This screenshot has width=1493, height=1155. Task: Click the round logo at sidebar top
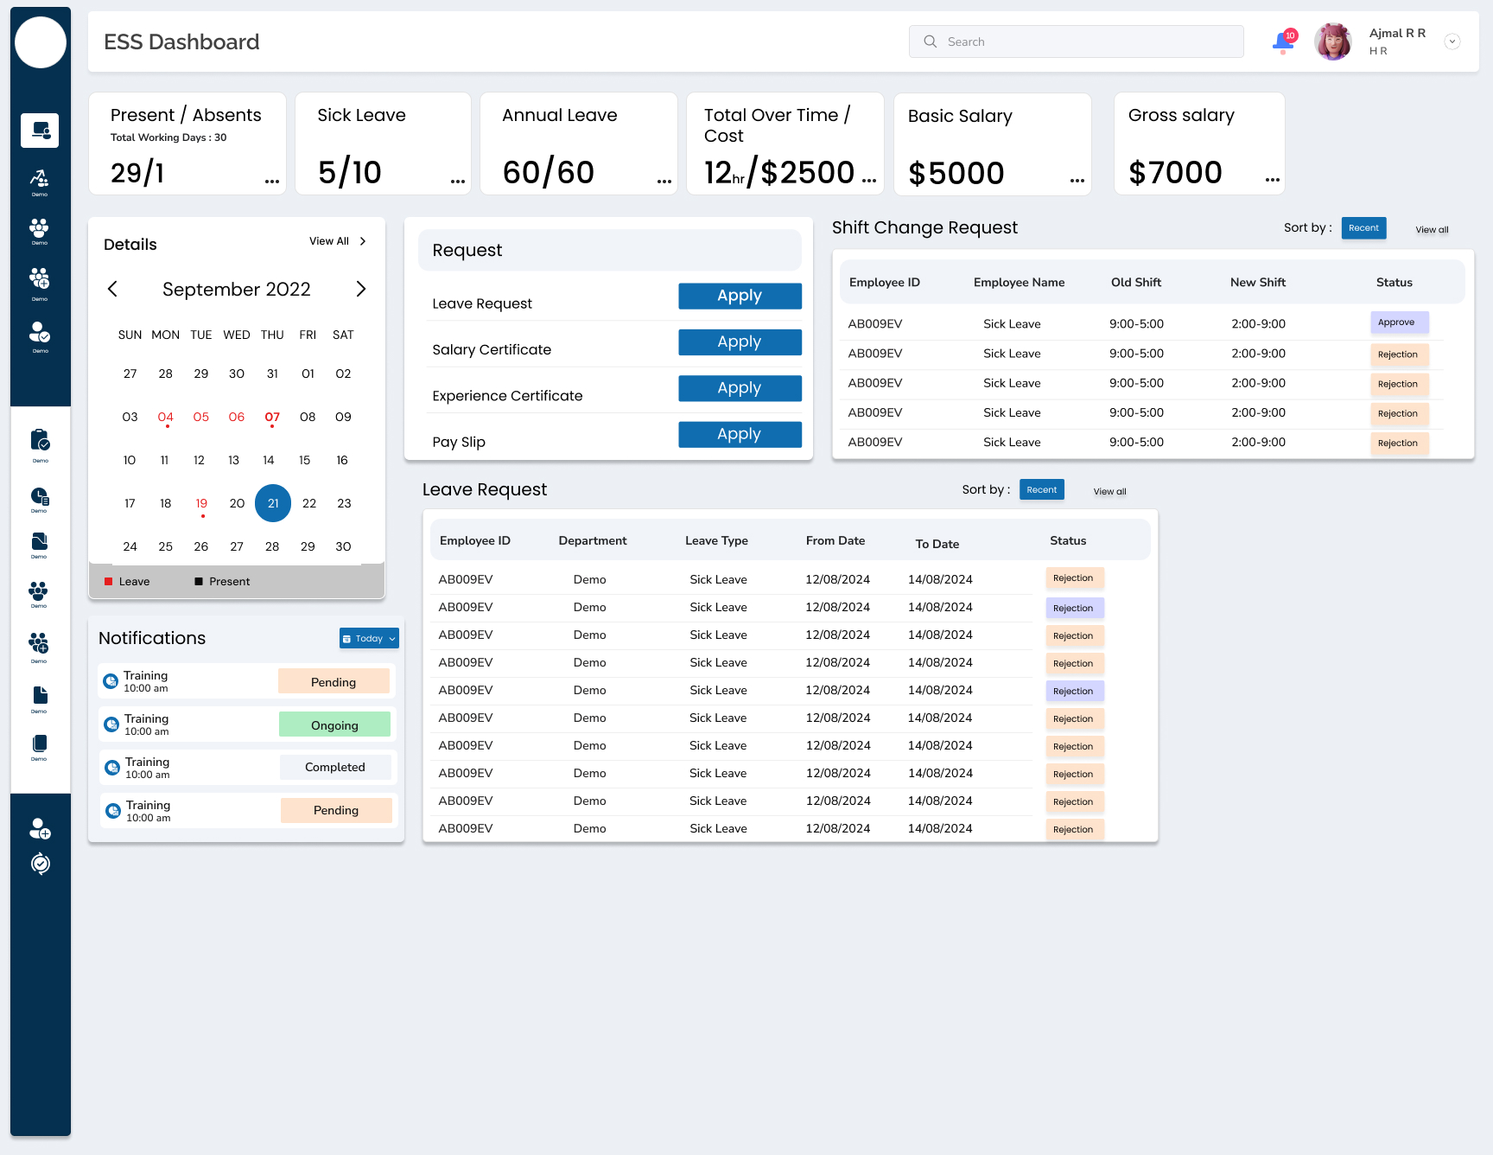click(41, 42)
